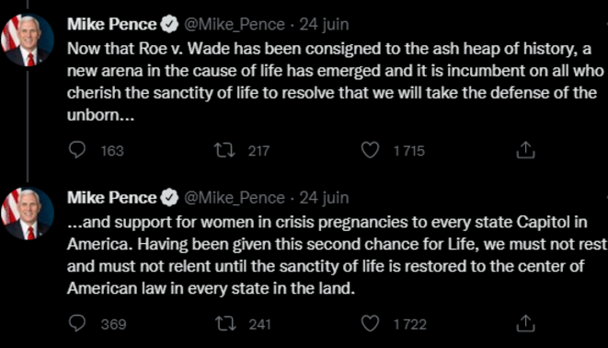Open the 24 juin timestamp on second tweet

click(324, 198)
